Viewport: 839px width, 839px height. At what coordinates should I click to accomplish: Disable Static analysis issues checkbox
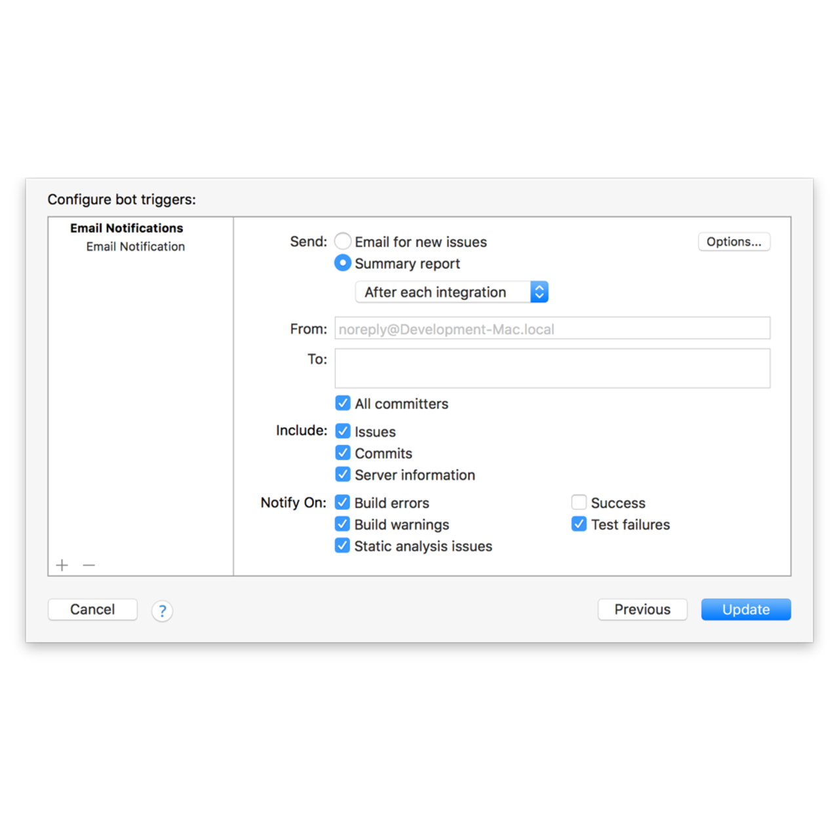click(343, 546)
